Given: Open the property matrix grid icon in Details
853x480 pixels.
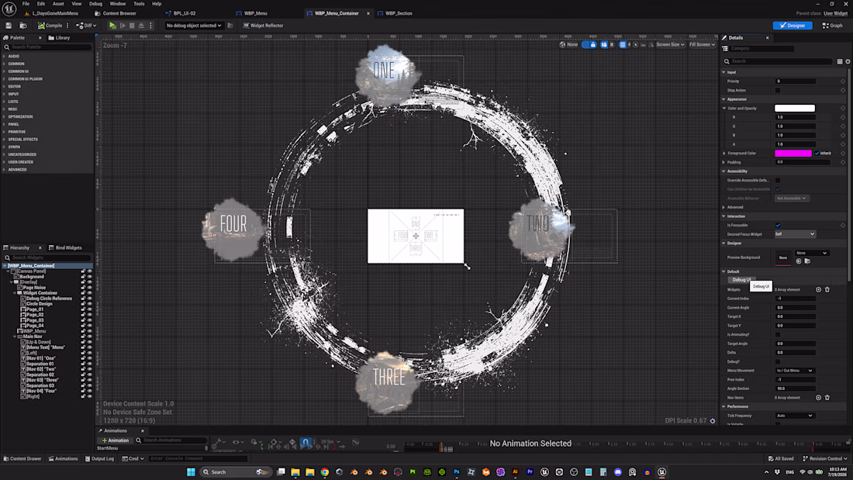Looking at the screenshot, I should coord(839,61).
